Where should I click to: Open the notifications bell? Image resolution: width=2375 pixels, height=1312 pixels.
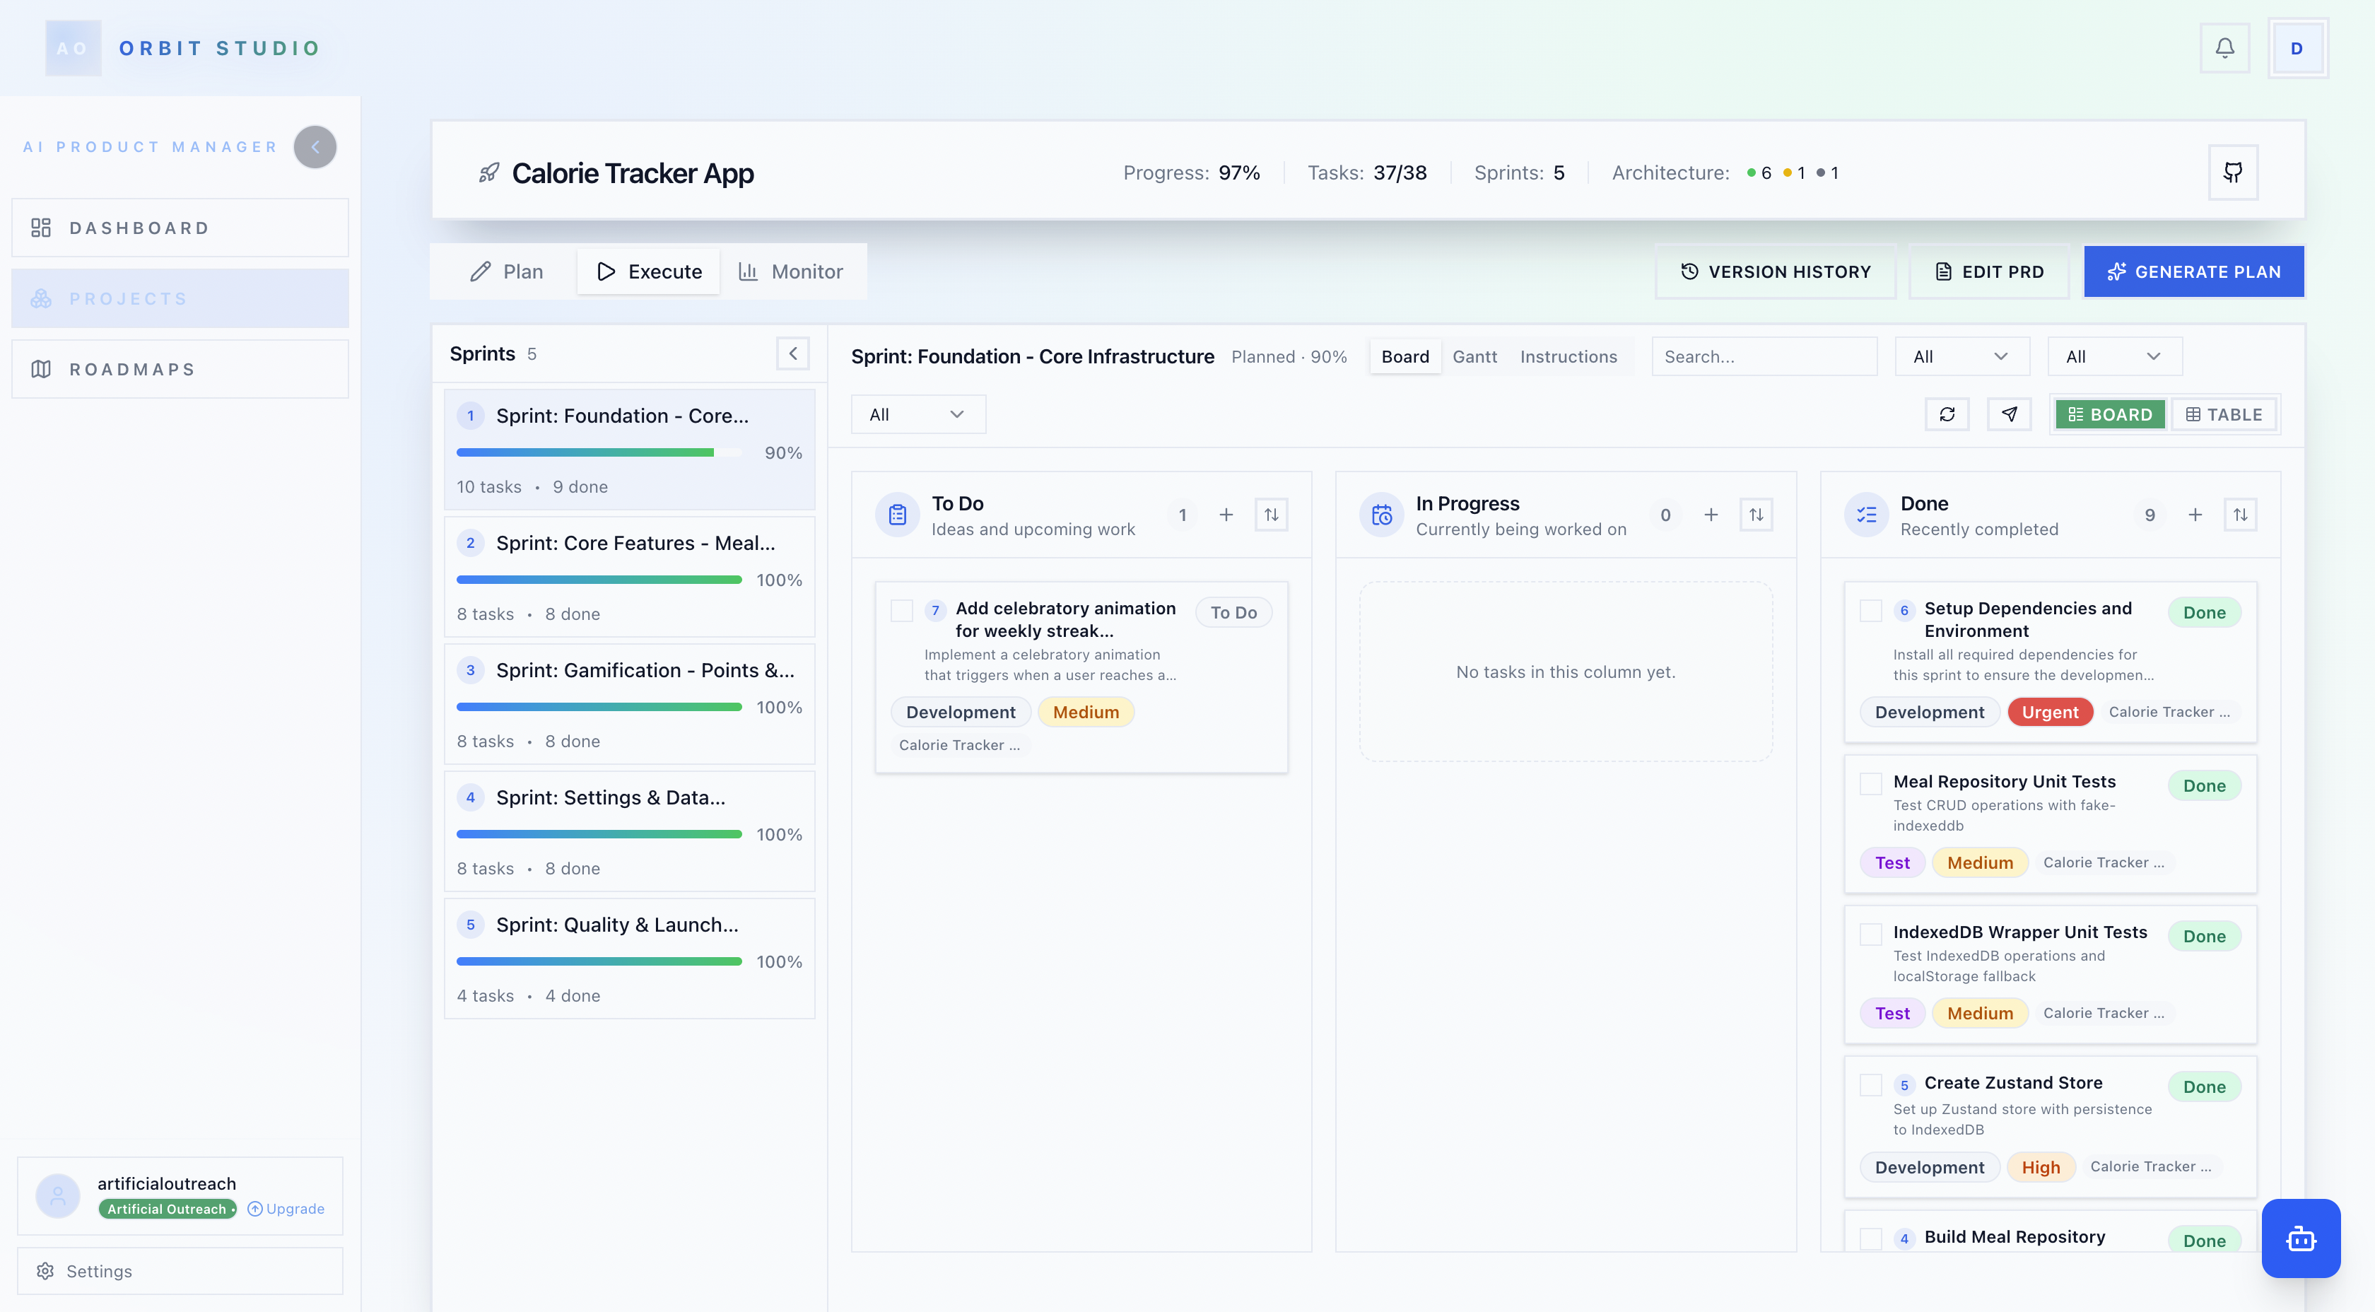(2224, 48)
